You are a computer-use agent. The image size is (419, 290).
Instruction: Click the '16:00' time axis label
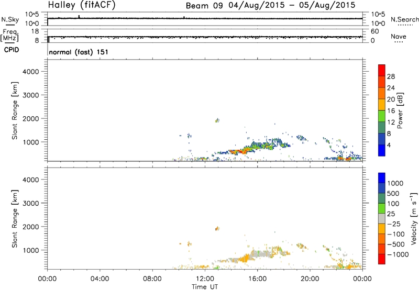point(257,279)
